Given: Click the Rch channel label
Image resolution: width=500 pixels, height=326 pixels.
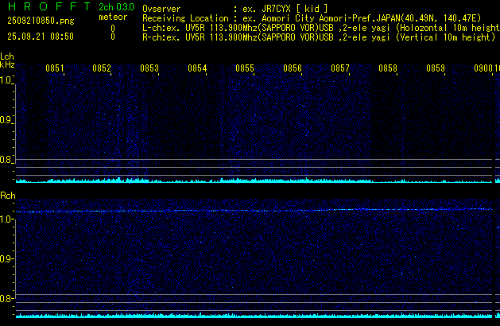Looking at the screenshot, I should click(x=7, y=196).
